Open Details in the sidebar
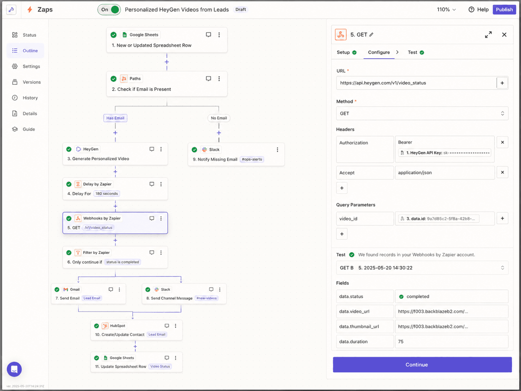Viewport: 521px width, 391px height. pyautogui.click(x=24, y=114)
